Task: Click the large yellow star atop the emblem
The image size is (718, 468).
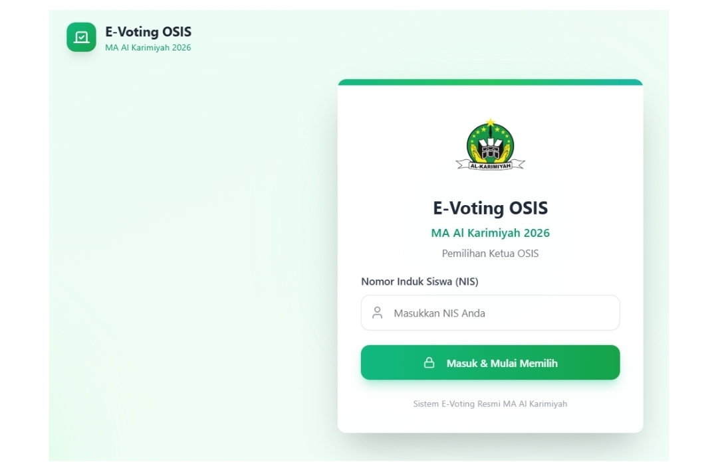Action: pos(490,123)
